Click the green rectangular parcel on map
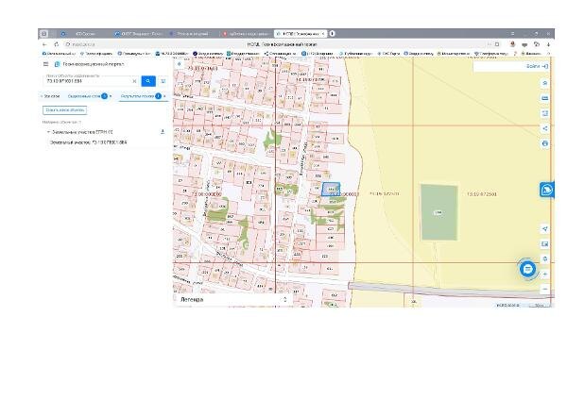The height and width of the screenshot is (400, 567). (x=439, y=212)
